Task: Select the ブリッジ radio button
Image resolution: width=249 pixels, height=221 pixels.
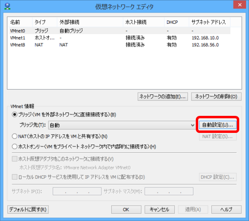Action: [15, 114]
